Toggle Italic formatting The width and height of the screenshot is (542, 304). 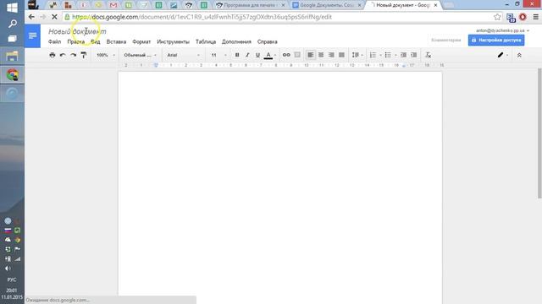(247, 55)
